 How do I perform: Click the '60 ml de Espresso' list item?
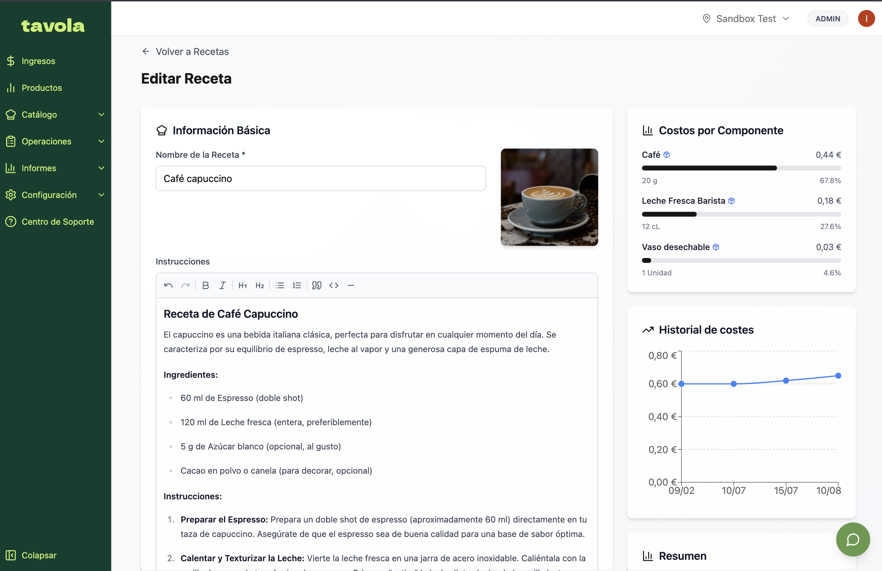[241, 398]
